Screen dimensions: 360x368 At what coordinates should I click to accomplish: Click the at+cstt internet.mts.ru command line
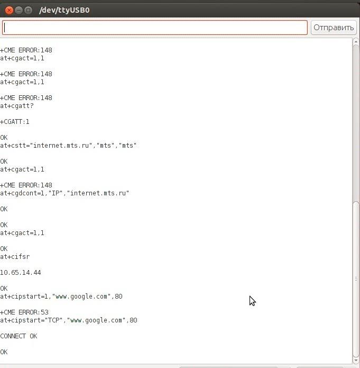[68, 146]
